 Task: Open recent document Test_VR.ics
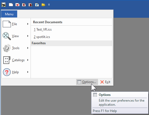tap(43, 30)
